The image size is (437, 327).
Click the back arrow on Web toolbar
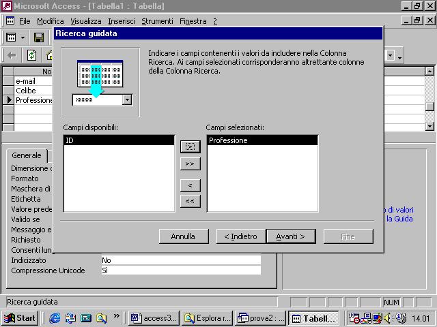[x=12, y=55]
